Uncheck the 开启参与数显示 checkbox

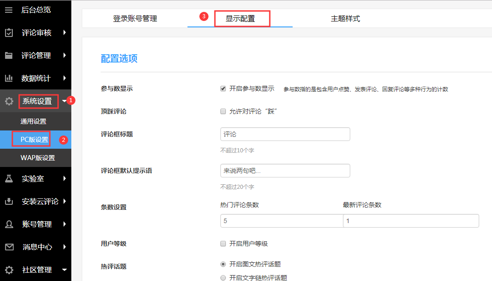tap(223, 88)
